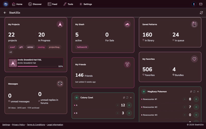
Task: Select the projectbag tag
Action: (54, 47)
